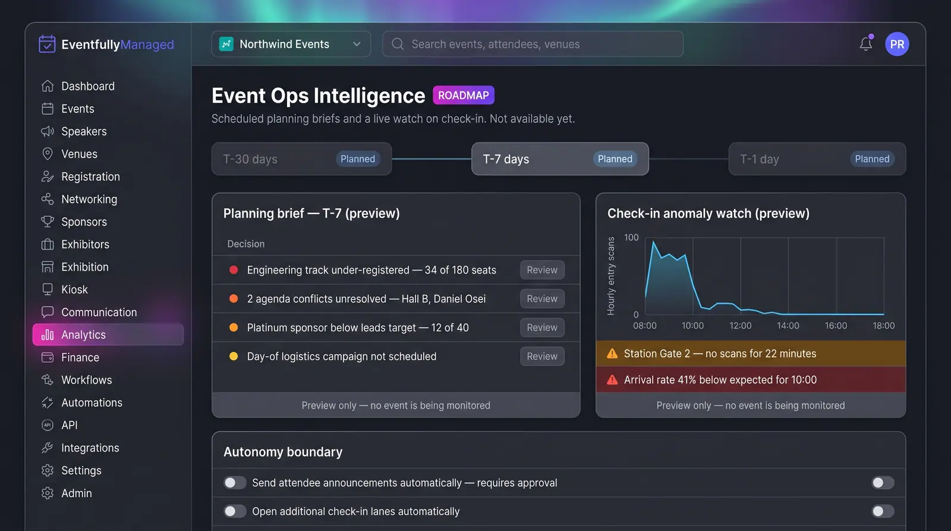Viewport: 951px width, 531px height.
Task: Open the Dashboard menu item
Action: [108, 86]
